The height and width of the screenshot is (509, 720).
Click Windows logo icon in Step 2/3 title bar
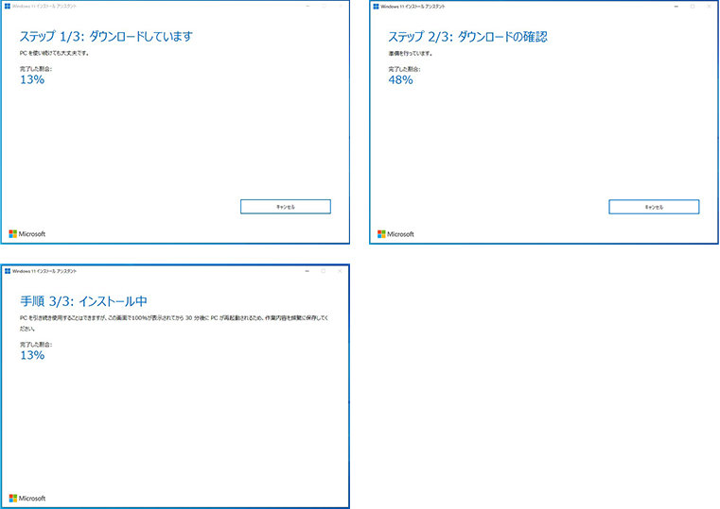coord(376,7)
